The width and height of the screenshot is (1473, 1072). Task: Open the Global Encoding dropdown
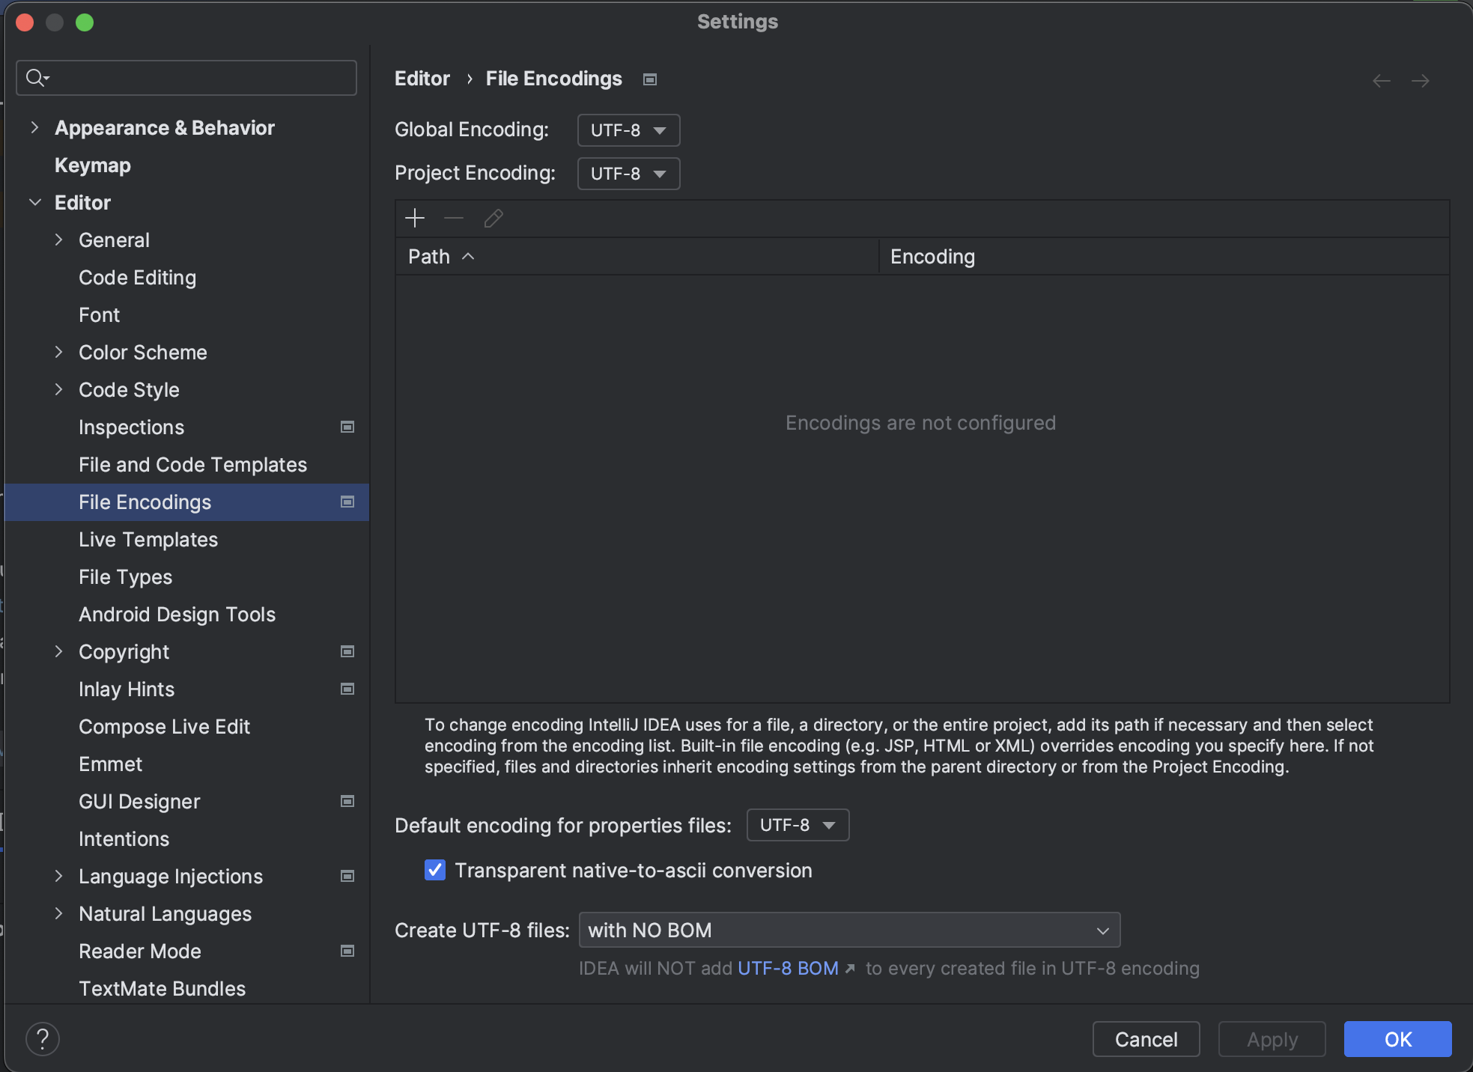628,130
